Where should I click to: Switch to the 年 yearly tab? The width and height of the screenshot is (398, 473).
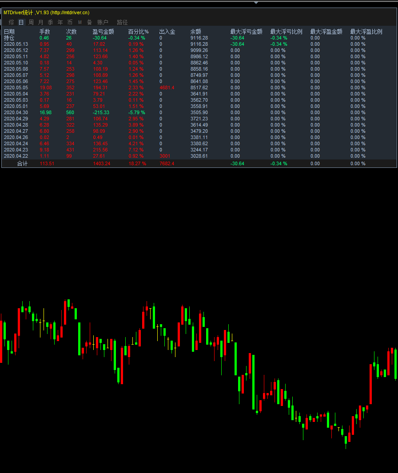click(60, 22)
